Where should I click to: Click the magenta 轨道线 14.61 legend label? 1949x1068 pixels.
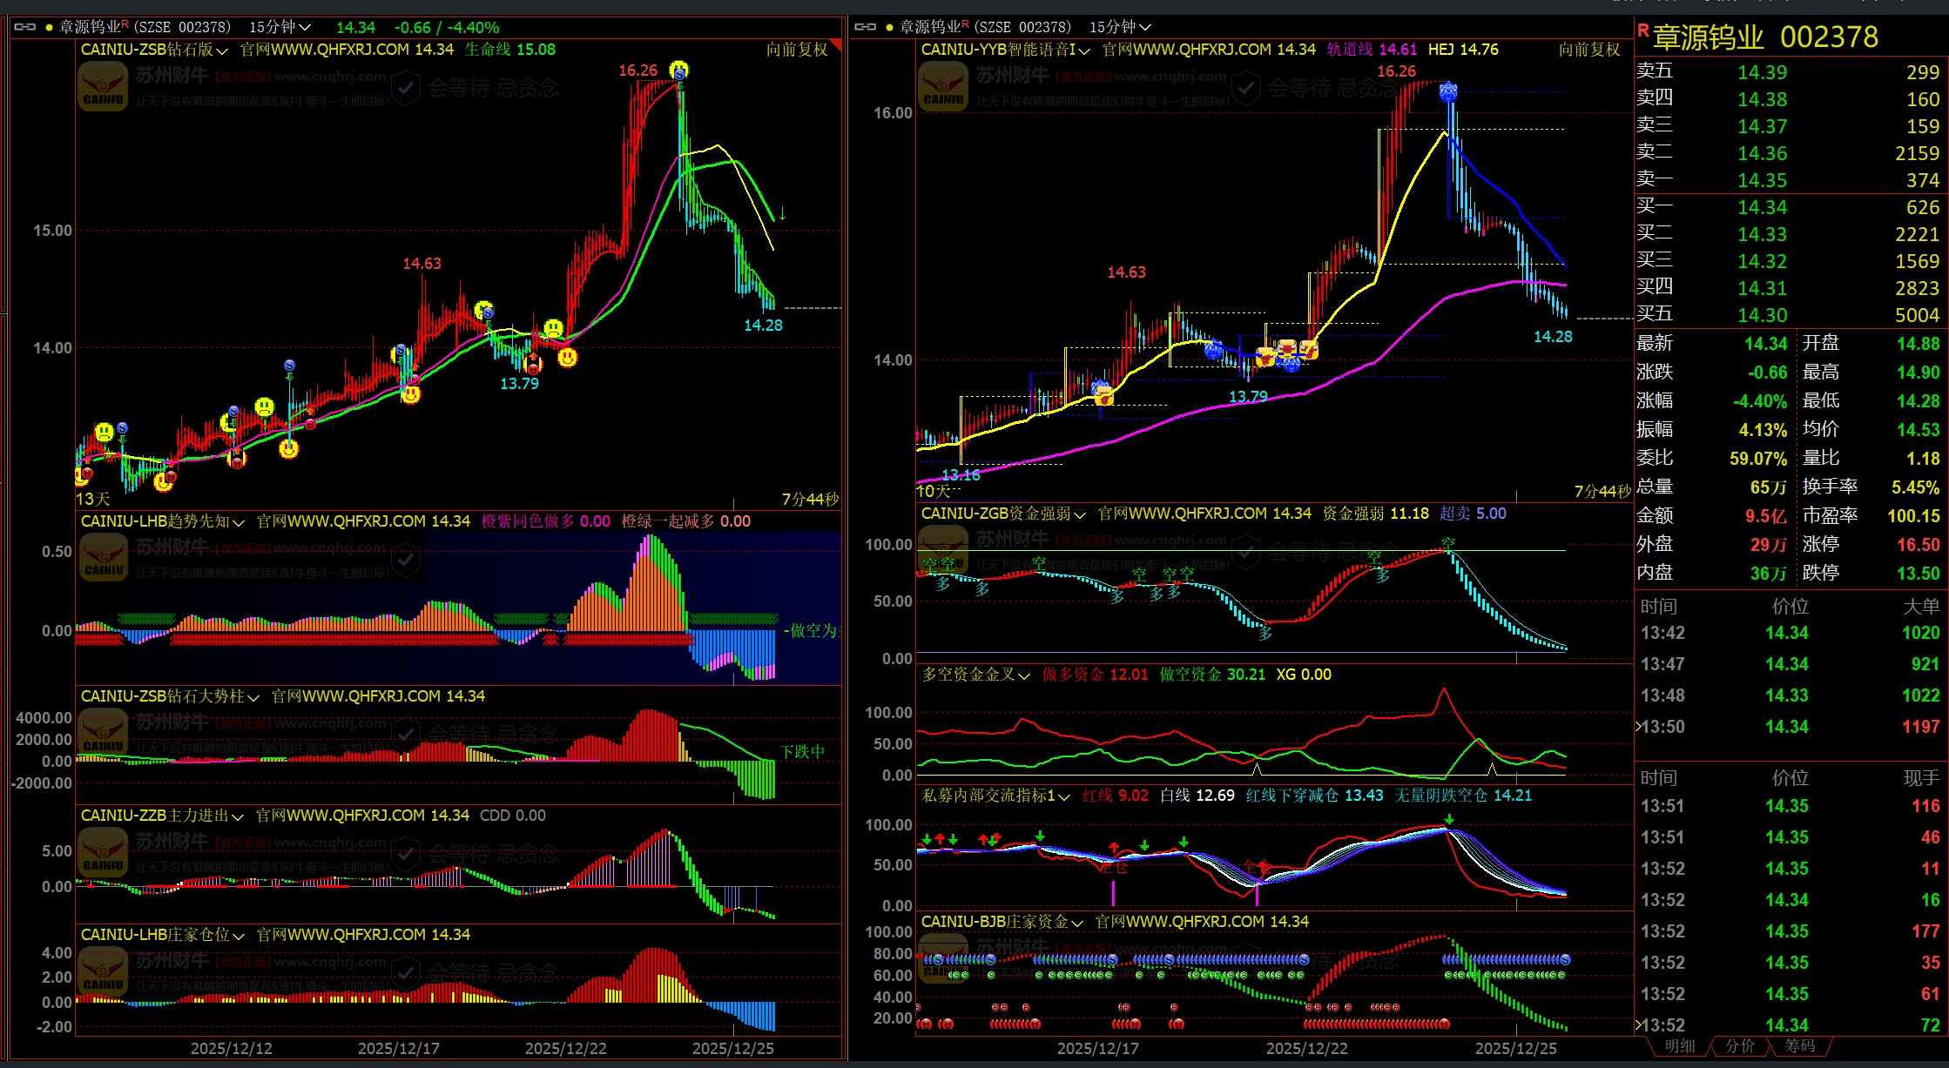coord(1371,50)
